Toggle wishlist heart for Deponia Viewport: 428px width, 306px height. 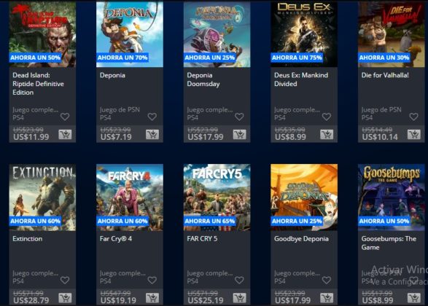pyautogui.click(x=152, y=117)
